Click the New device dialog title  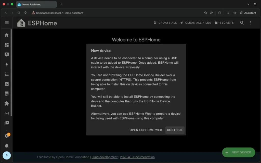click(x=101, y=51)
